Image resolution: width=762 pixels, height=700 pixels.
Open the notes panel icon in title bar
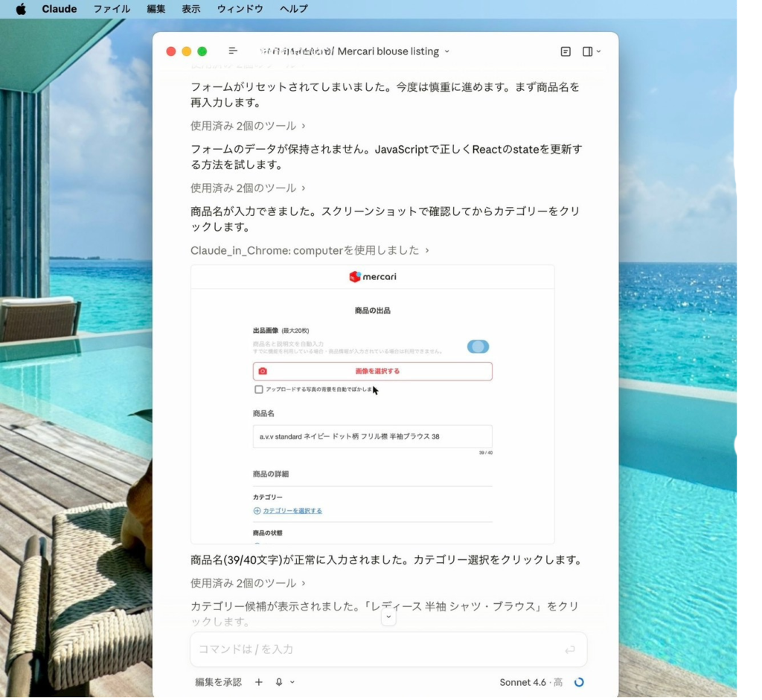(566, 51)
